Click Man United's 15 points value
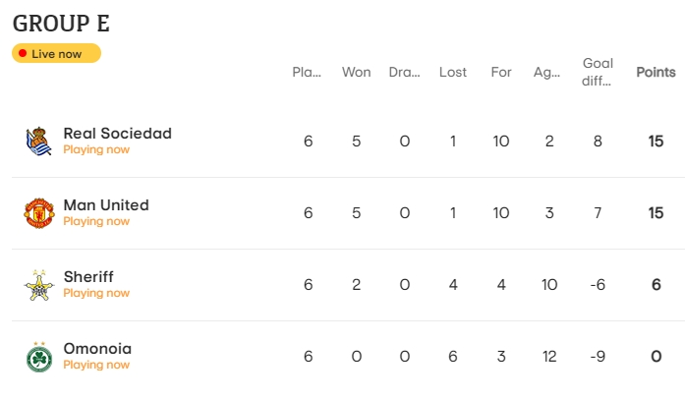Image resolution: width=685 pixels, height=399 pixels. tap(656, 213)
